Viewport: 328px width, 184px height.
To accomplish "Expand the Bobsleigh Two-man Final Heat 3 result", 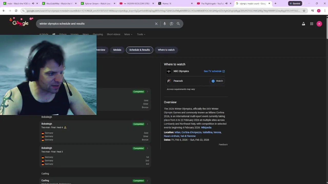I will coord(147,148).
